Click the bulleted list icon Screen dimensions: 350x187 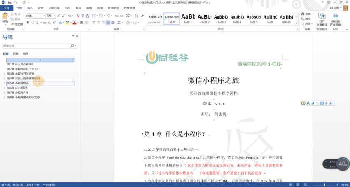pos(94,16)
